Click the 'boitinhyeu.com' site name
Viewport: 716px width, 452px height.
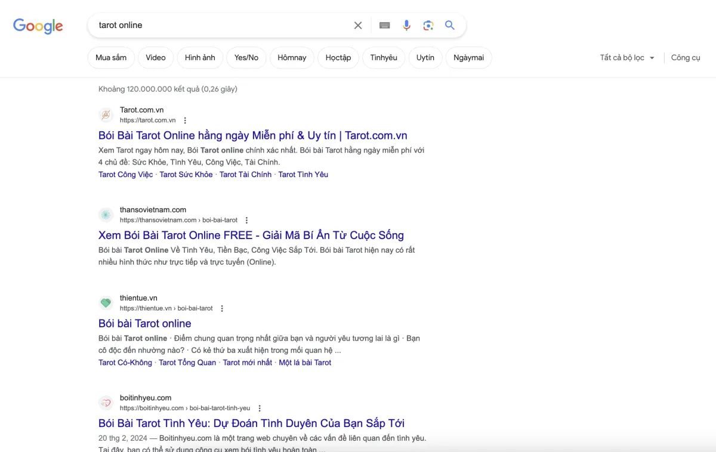[146, 398]
